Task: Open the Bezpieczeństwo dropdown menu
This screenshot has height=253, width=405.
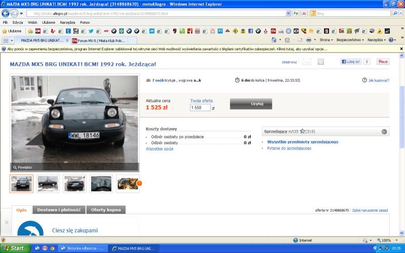Action: click(350, 40)
